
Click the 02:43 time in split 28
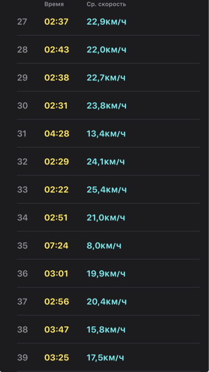click(x=56, y=50)
